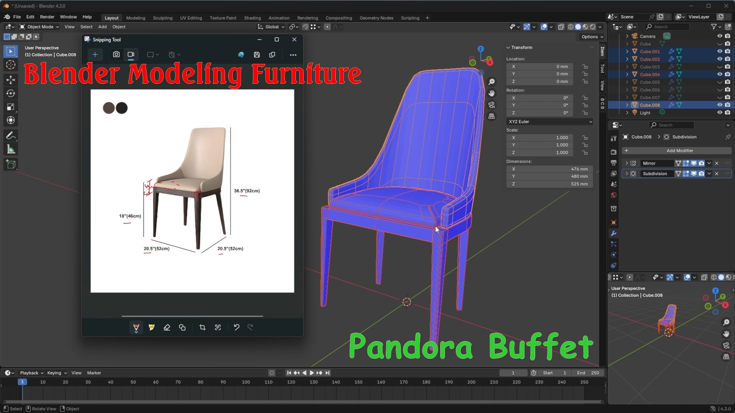Activate the Annotate tool
This screenshot has height=413, width=735.
11,136
